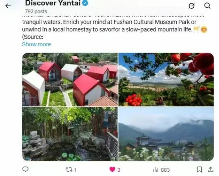Open Discover Yantai profile name
The width and height of the screenshot is (219, 176).
(53, 3)
